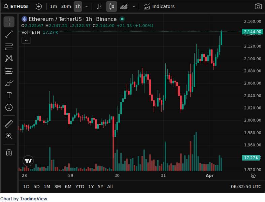Select the 1m timeframe

point(54,7)
